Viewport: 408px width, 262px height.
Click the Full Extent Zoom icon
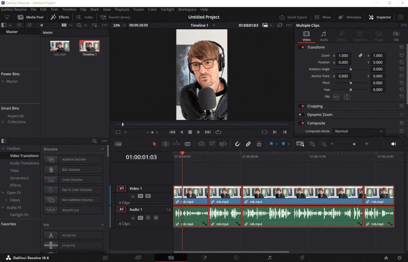300,144
